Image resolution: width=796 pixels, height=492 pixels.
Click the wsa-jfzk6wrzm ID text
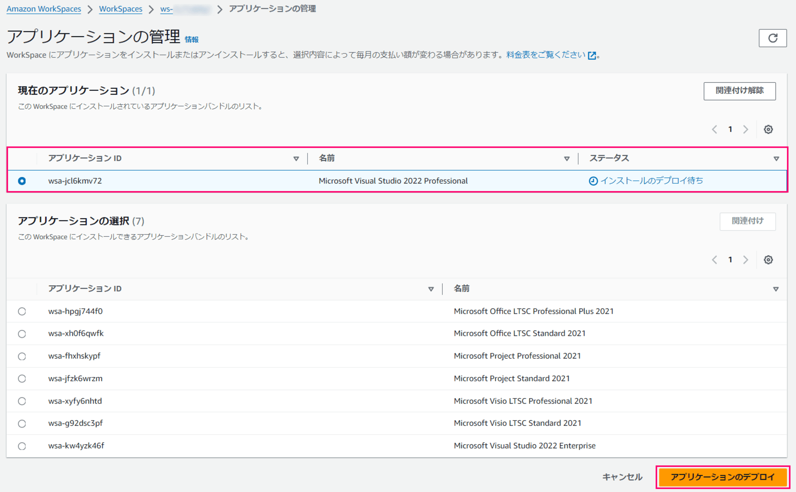[x=76, y=379]
